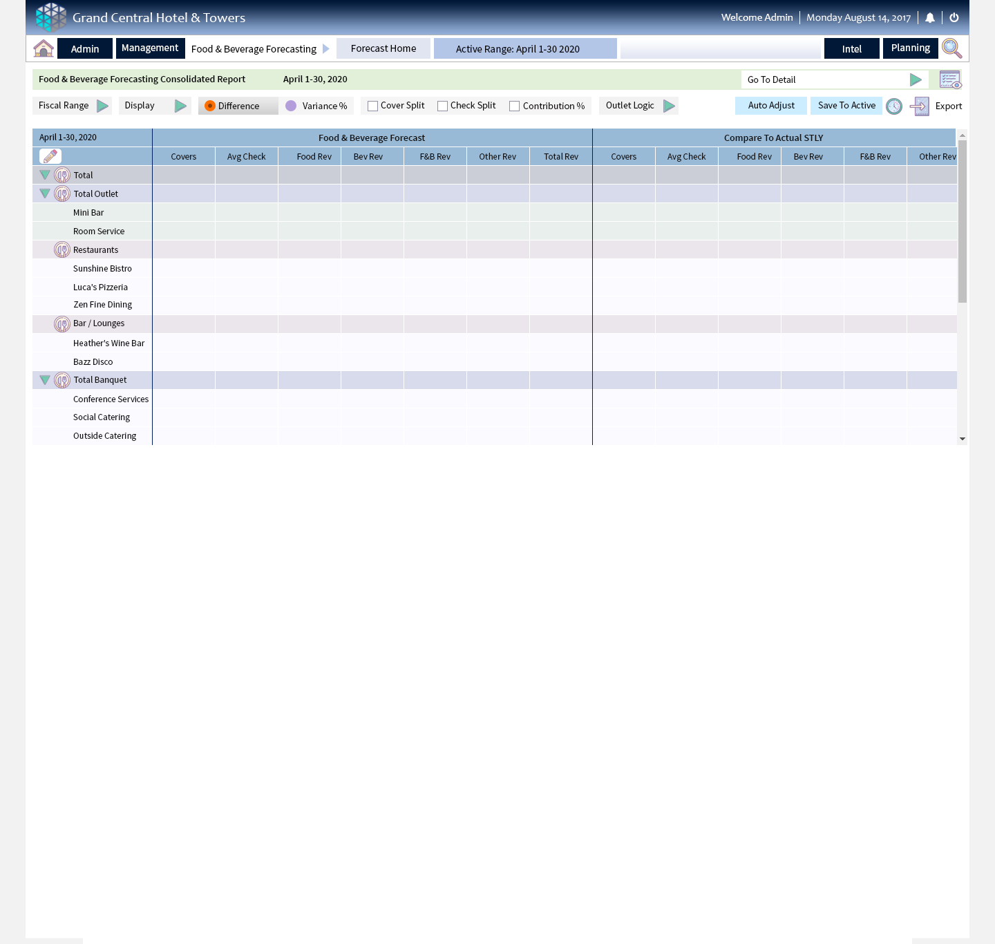This screenshot has width=995, height=944.
Task: Switch to the Planning tab
Action: point(910,48)
